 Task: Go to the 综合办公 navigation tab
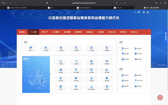[134, 32]
